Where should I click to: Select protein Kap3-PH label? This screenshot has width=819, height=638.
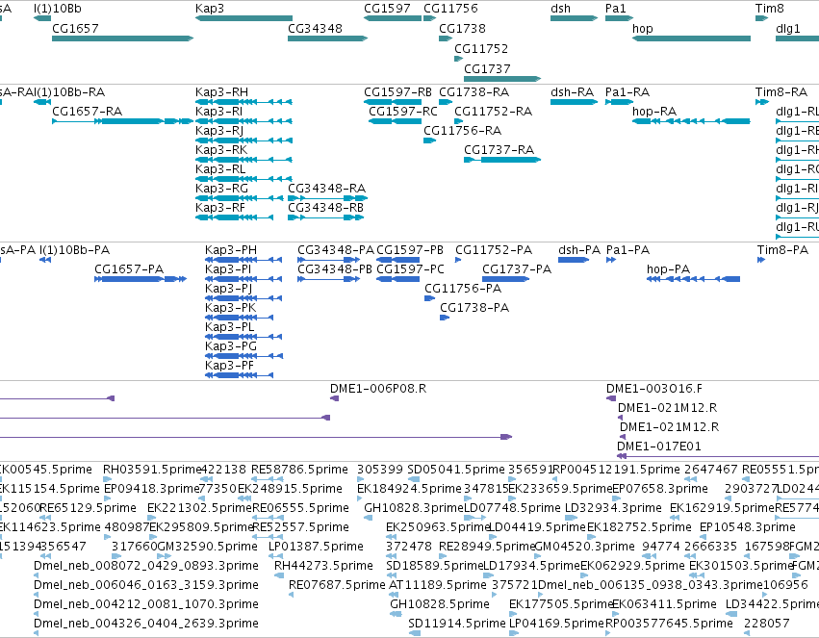(231, 250)
